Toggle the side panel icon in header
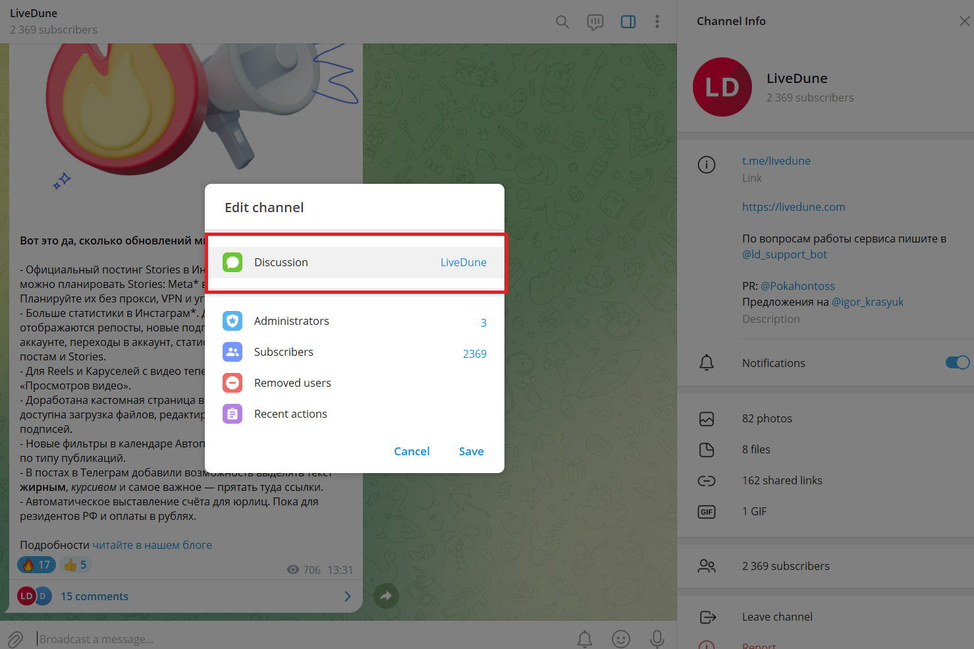 628,22
